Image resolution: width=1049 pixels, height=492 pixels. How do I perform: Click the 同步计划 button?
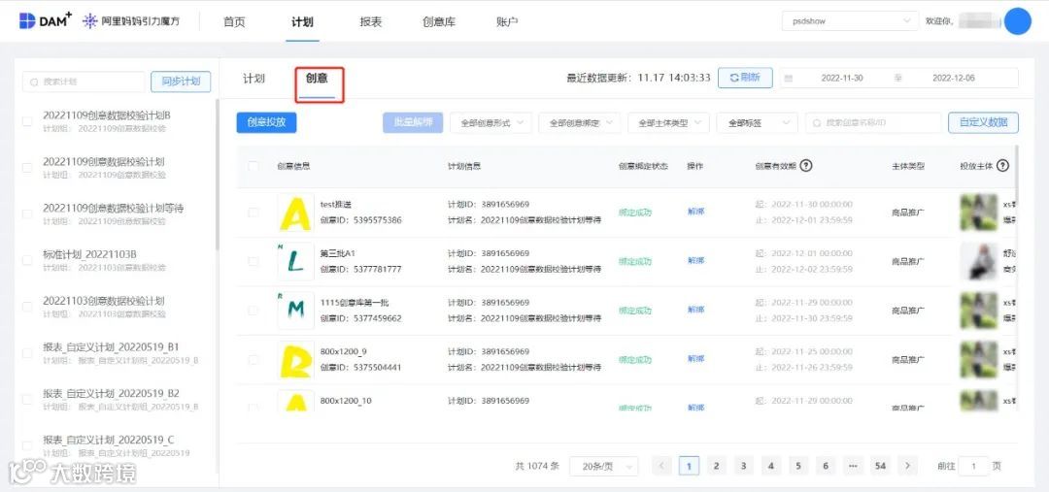[x=181, y=82]
